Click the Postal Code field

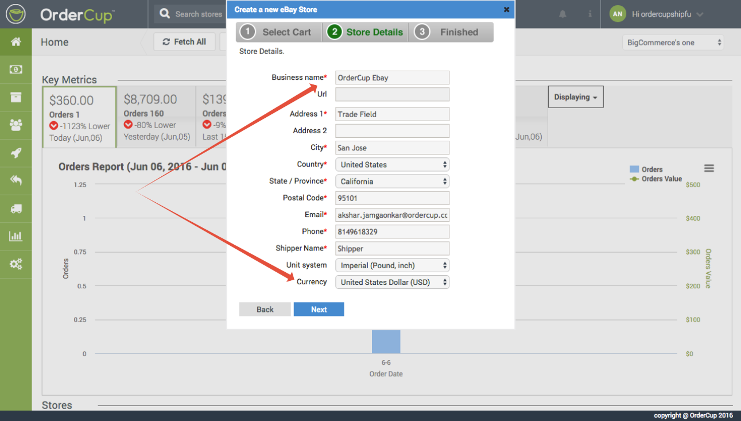tap(392, 198)
